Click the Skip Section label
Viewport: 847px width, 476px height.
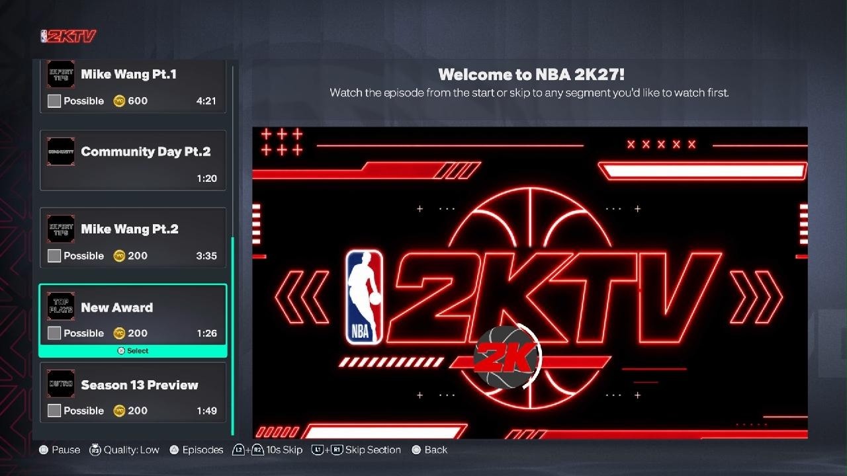373,450
